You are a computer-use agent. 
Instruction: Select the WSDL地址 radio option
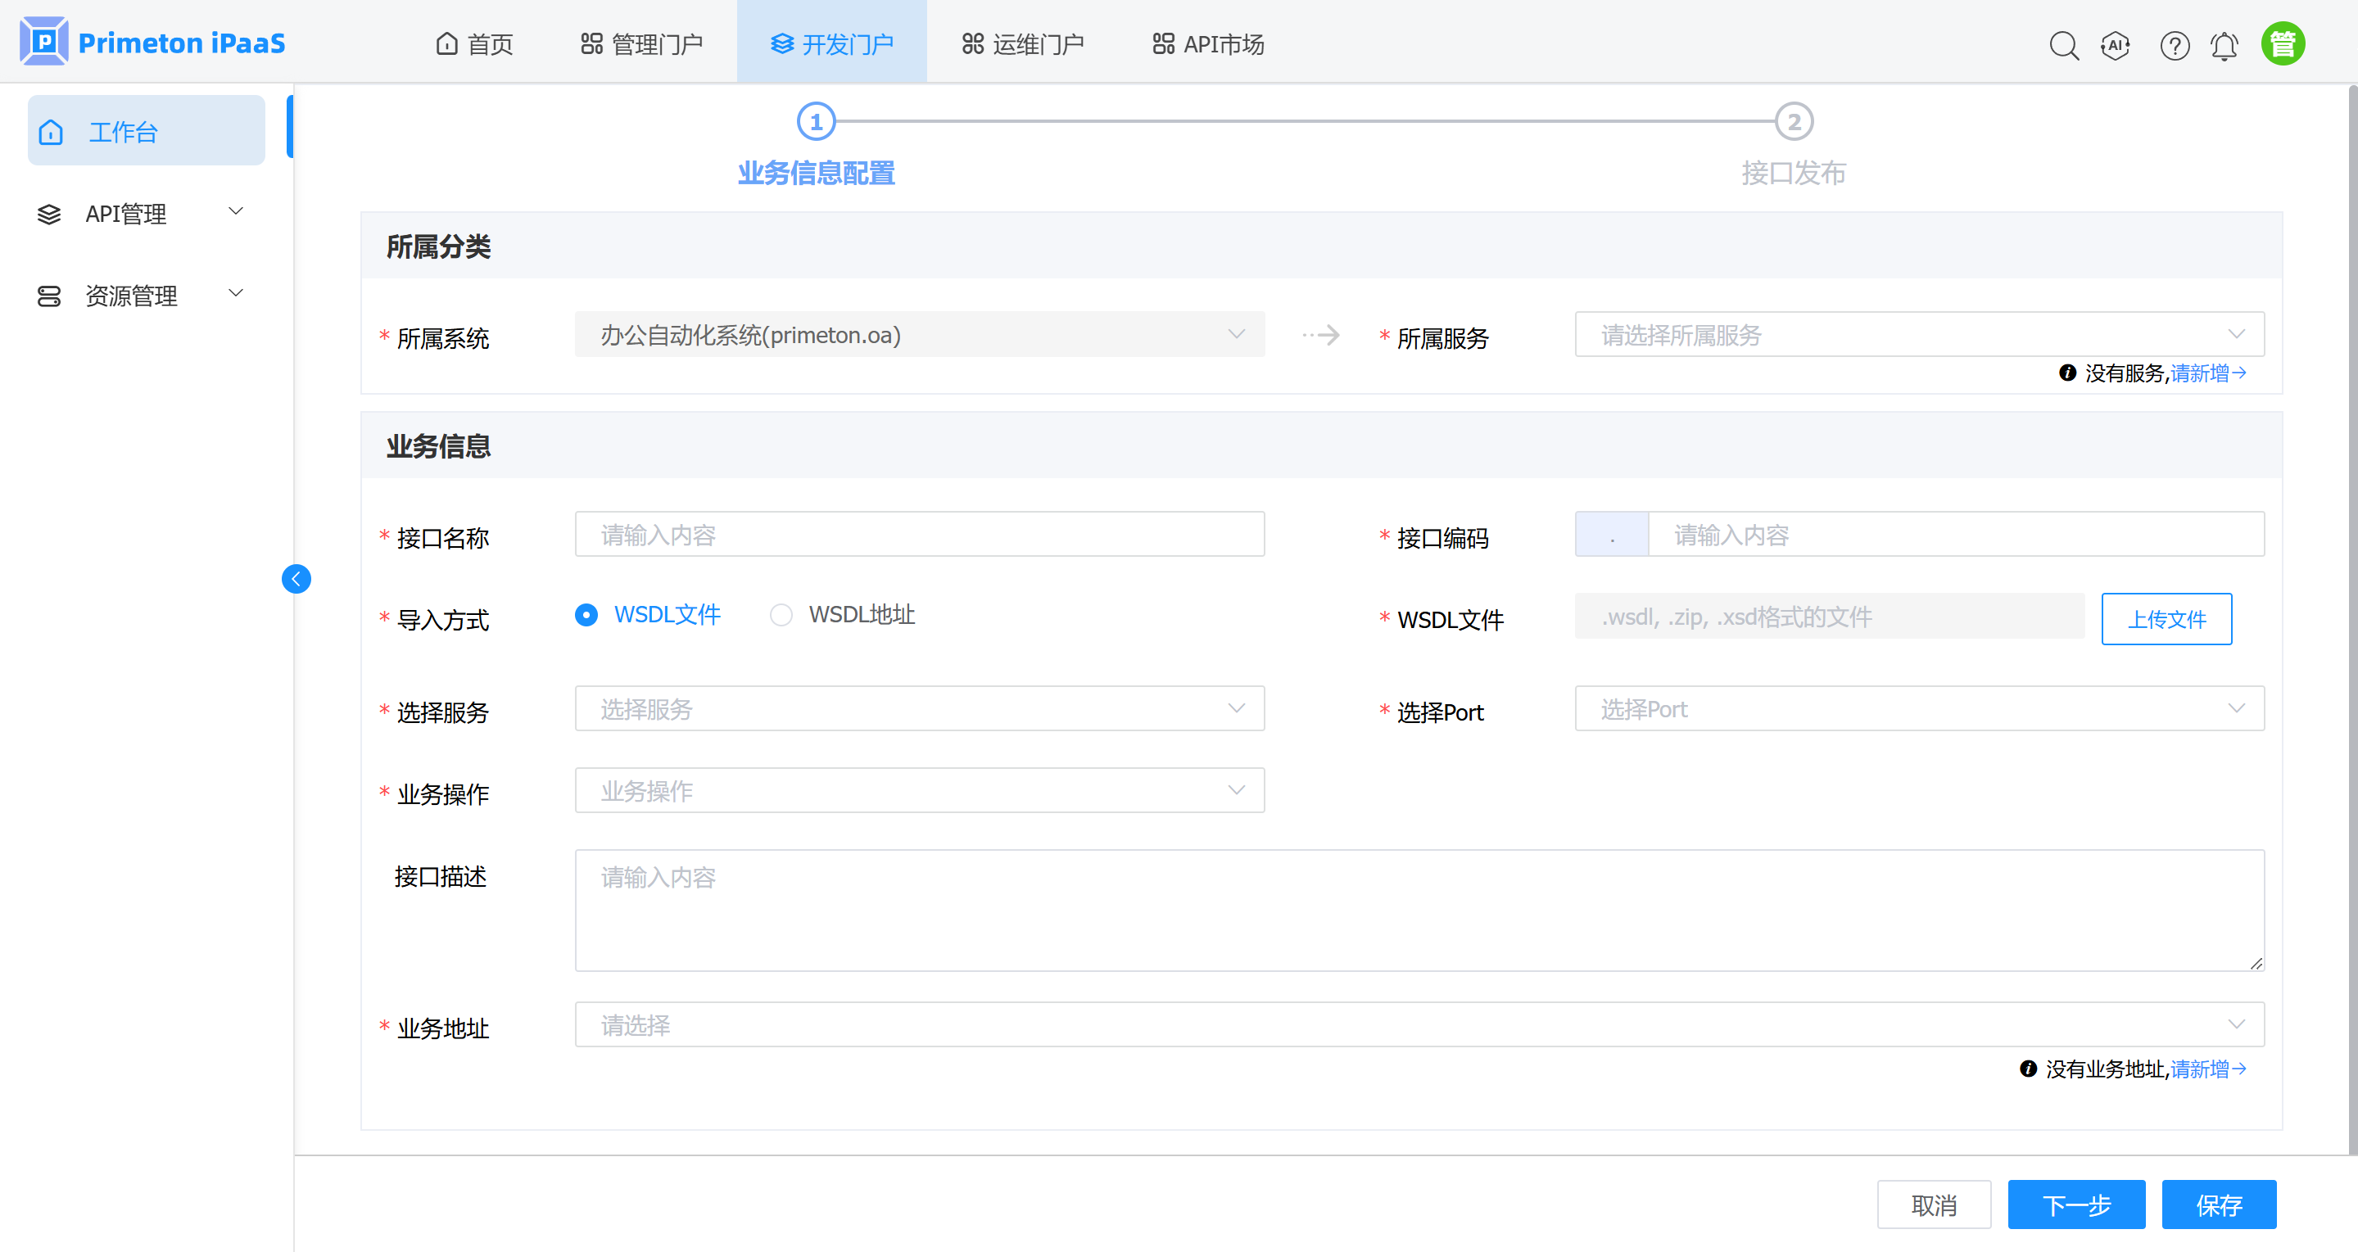point(781,615)
